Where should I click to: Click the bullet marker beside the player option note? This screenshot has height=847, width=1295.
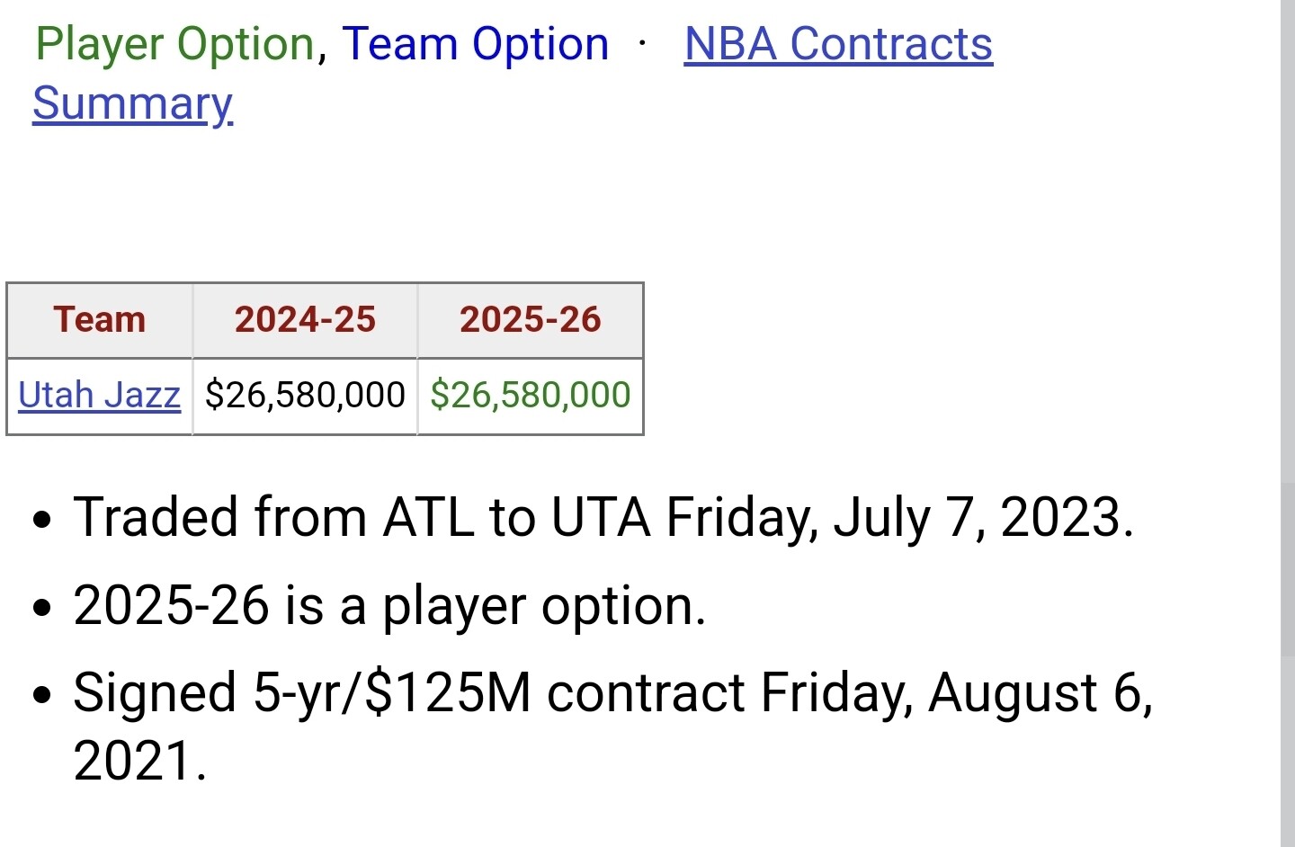[42, 609]
